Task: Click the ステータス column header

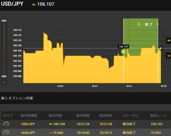Action: point(130,115)
